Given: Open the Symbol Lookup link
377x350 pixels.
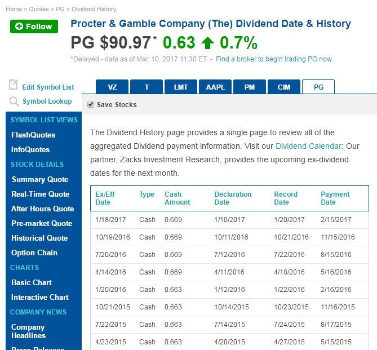Looking at the screenshot, I should point(47,101).
